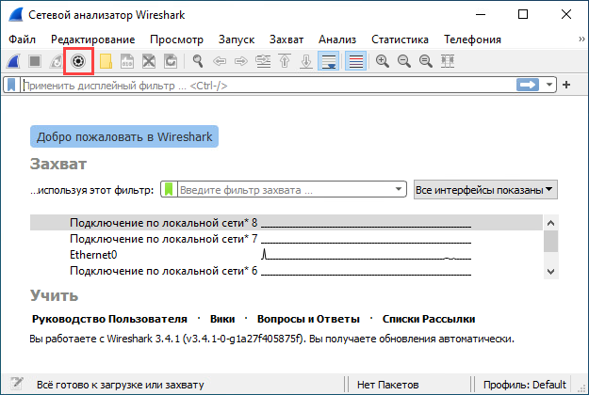Expand the capture filter dropdown arrow
The height and width of the screenshot is (395, 589).
tap(400, 190)
